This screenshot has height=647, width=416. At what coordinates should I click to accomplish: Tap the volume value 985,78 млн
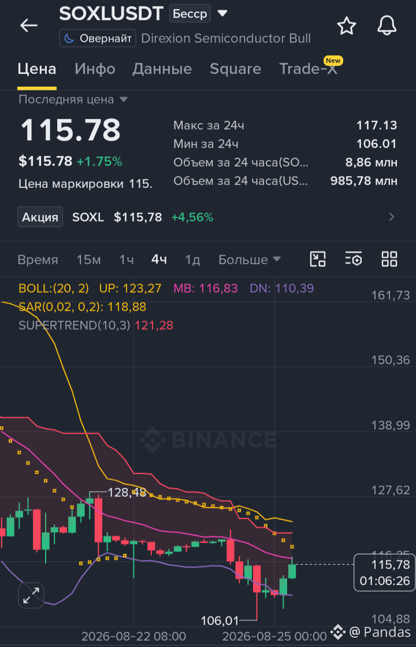[363, 181]
